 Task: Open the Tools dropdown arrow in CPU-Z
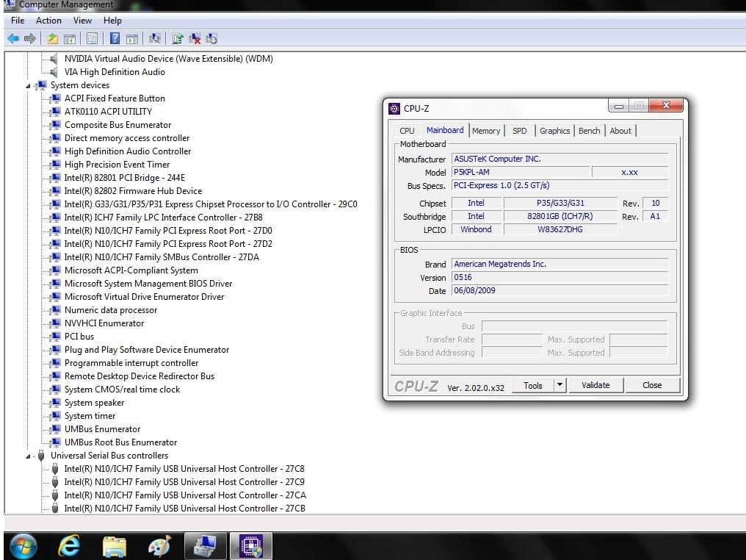560,385
